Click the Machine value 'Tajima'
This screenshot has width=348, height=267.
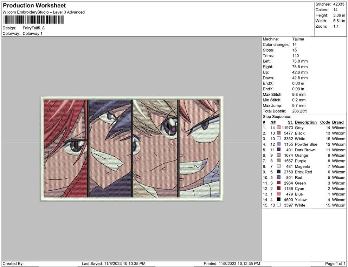point(298,39)
